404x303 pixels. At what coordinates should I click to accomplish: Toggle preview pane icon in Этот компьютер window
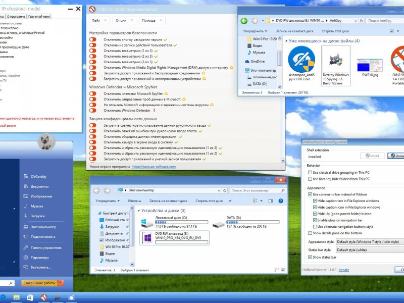[271, 200]
